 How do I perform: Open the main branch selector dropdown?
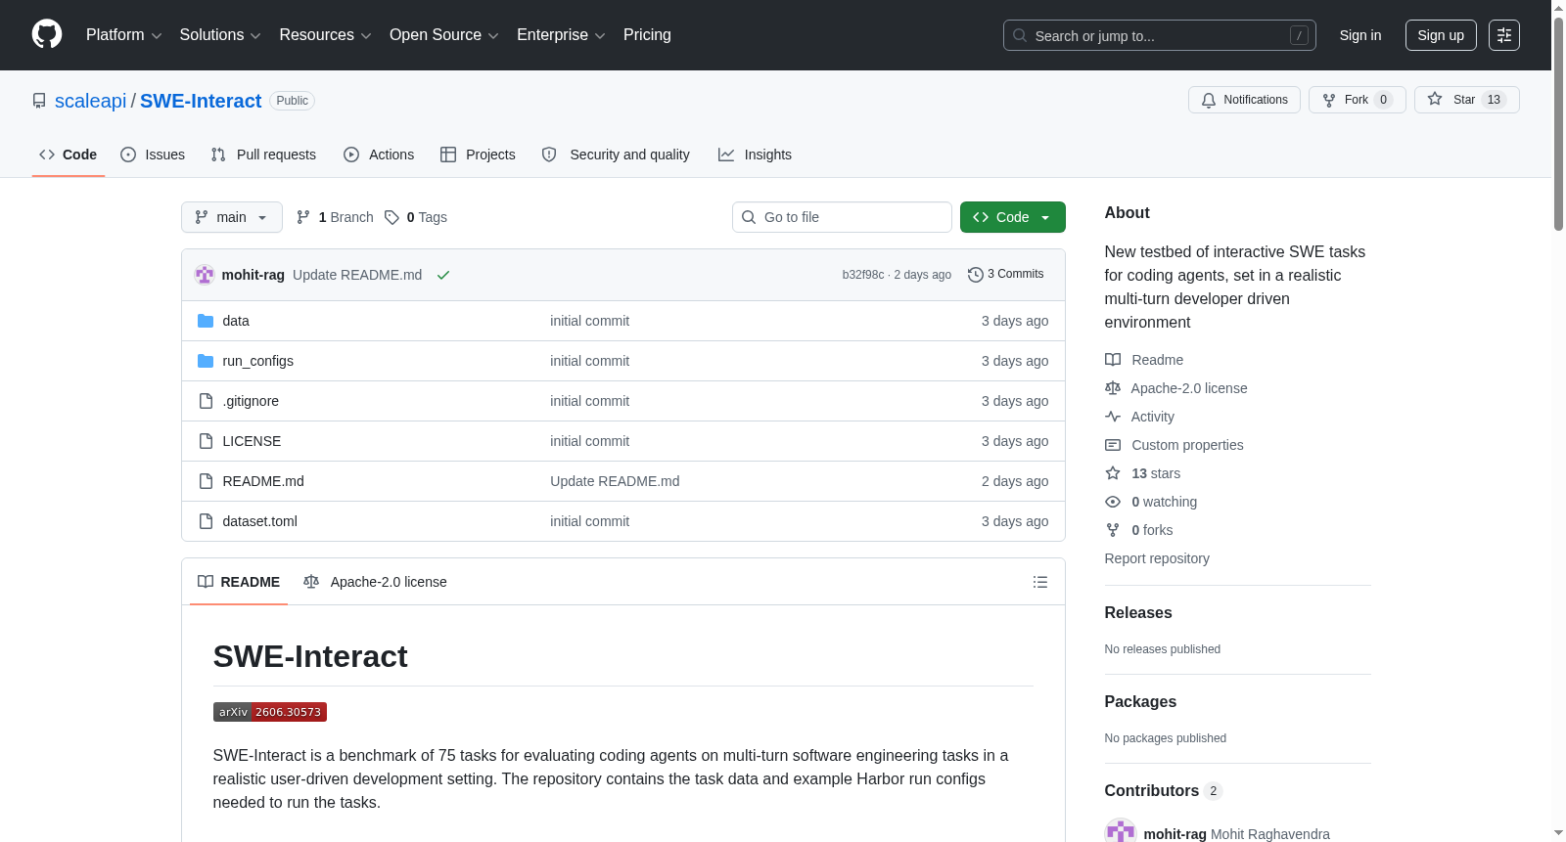tap(232, 217)
